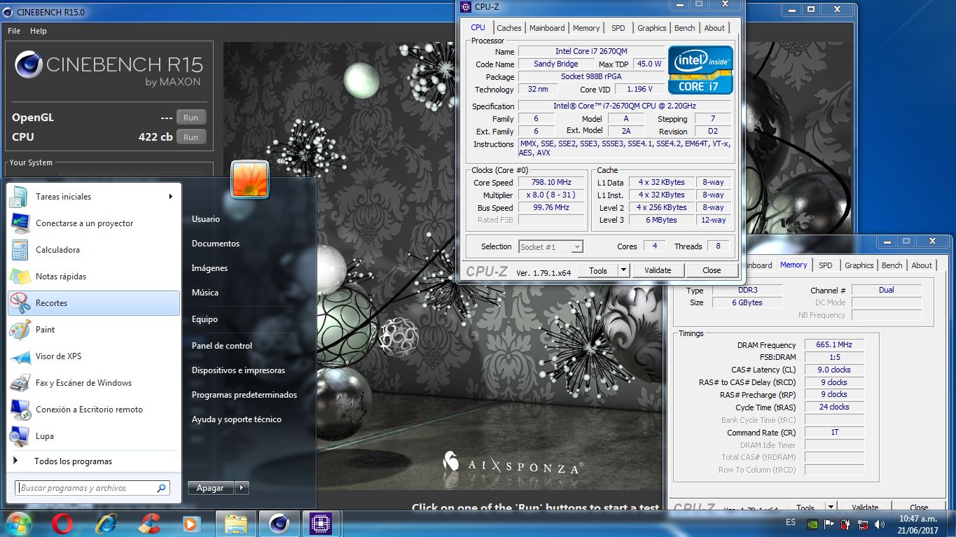
Task: Open the Windows Start orb
Action: (x=18, y=524)
